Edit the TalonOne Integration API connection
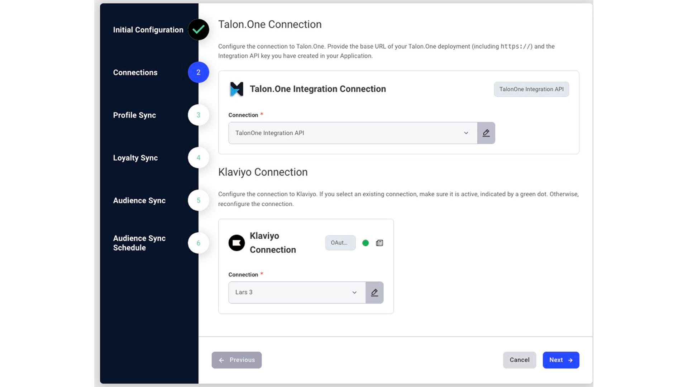 pyautogui.click(x=486, y=133)
